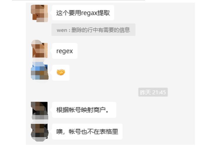Open profile avatar beside handshake emoji
Image resolution: width=220 pixels, height=151 pixels.
[x=39, y=71]
